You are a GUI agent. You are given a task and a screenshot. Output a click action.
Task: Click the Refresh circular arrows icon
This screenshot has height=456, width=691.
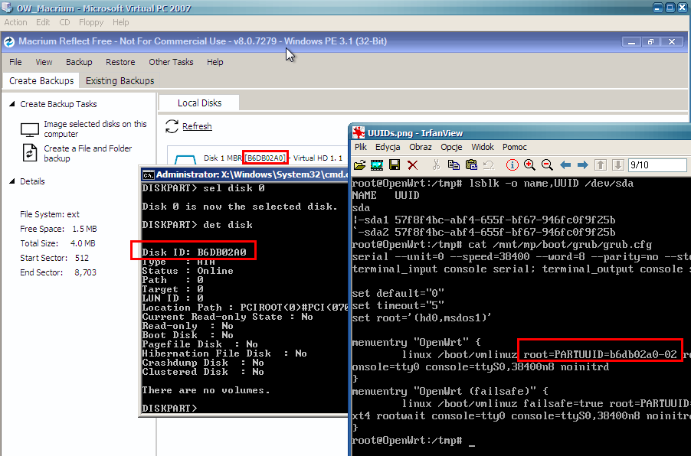point(172,126)
